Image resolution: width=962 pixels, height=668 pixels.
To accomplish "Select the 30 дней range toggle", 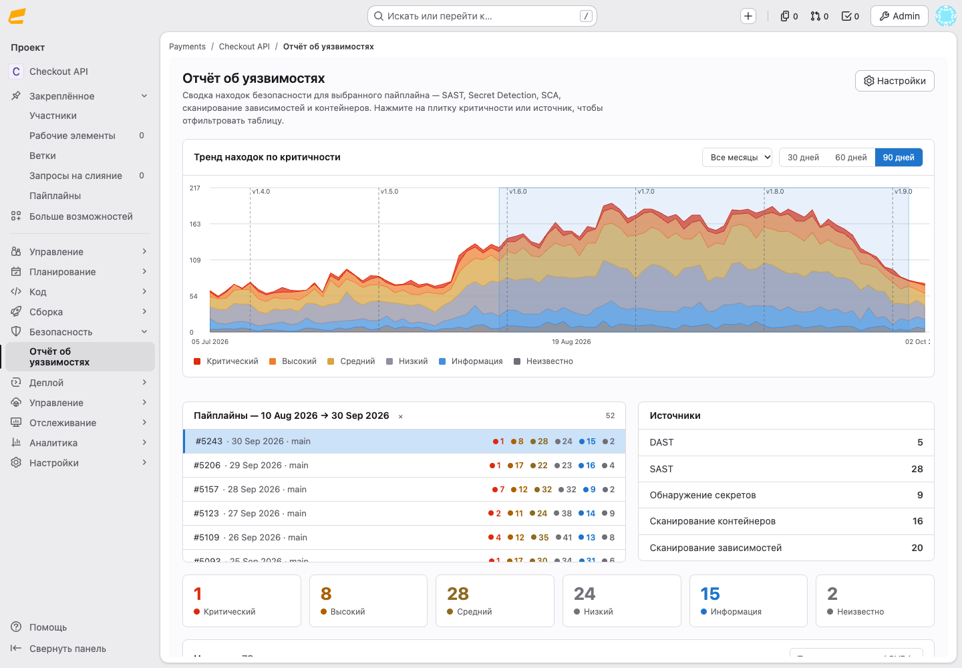I will tap(803, 158).
